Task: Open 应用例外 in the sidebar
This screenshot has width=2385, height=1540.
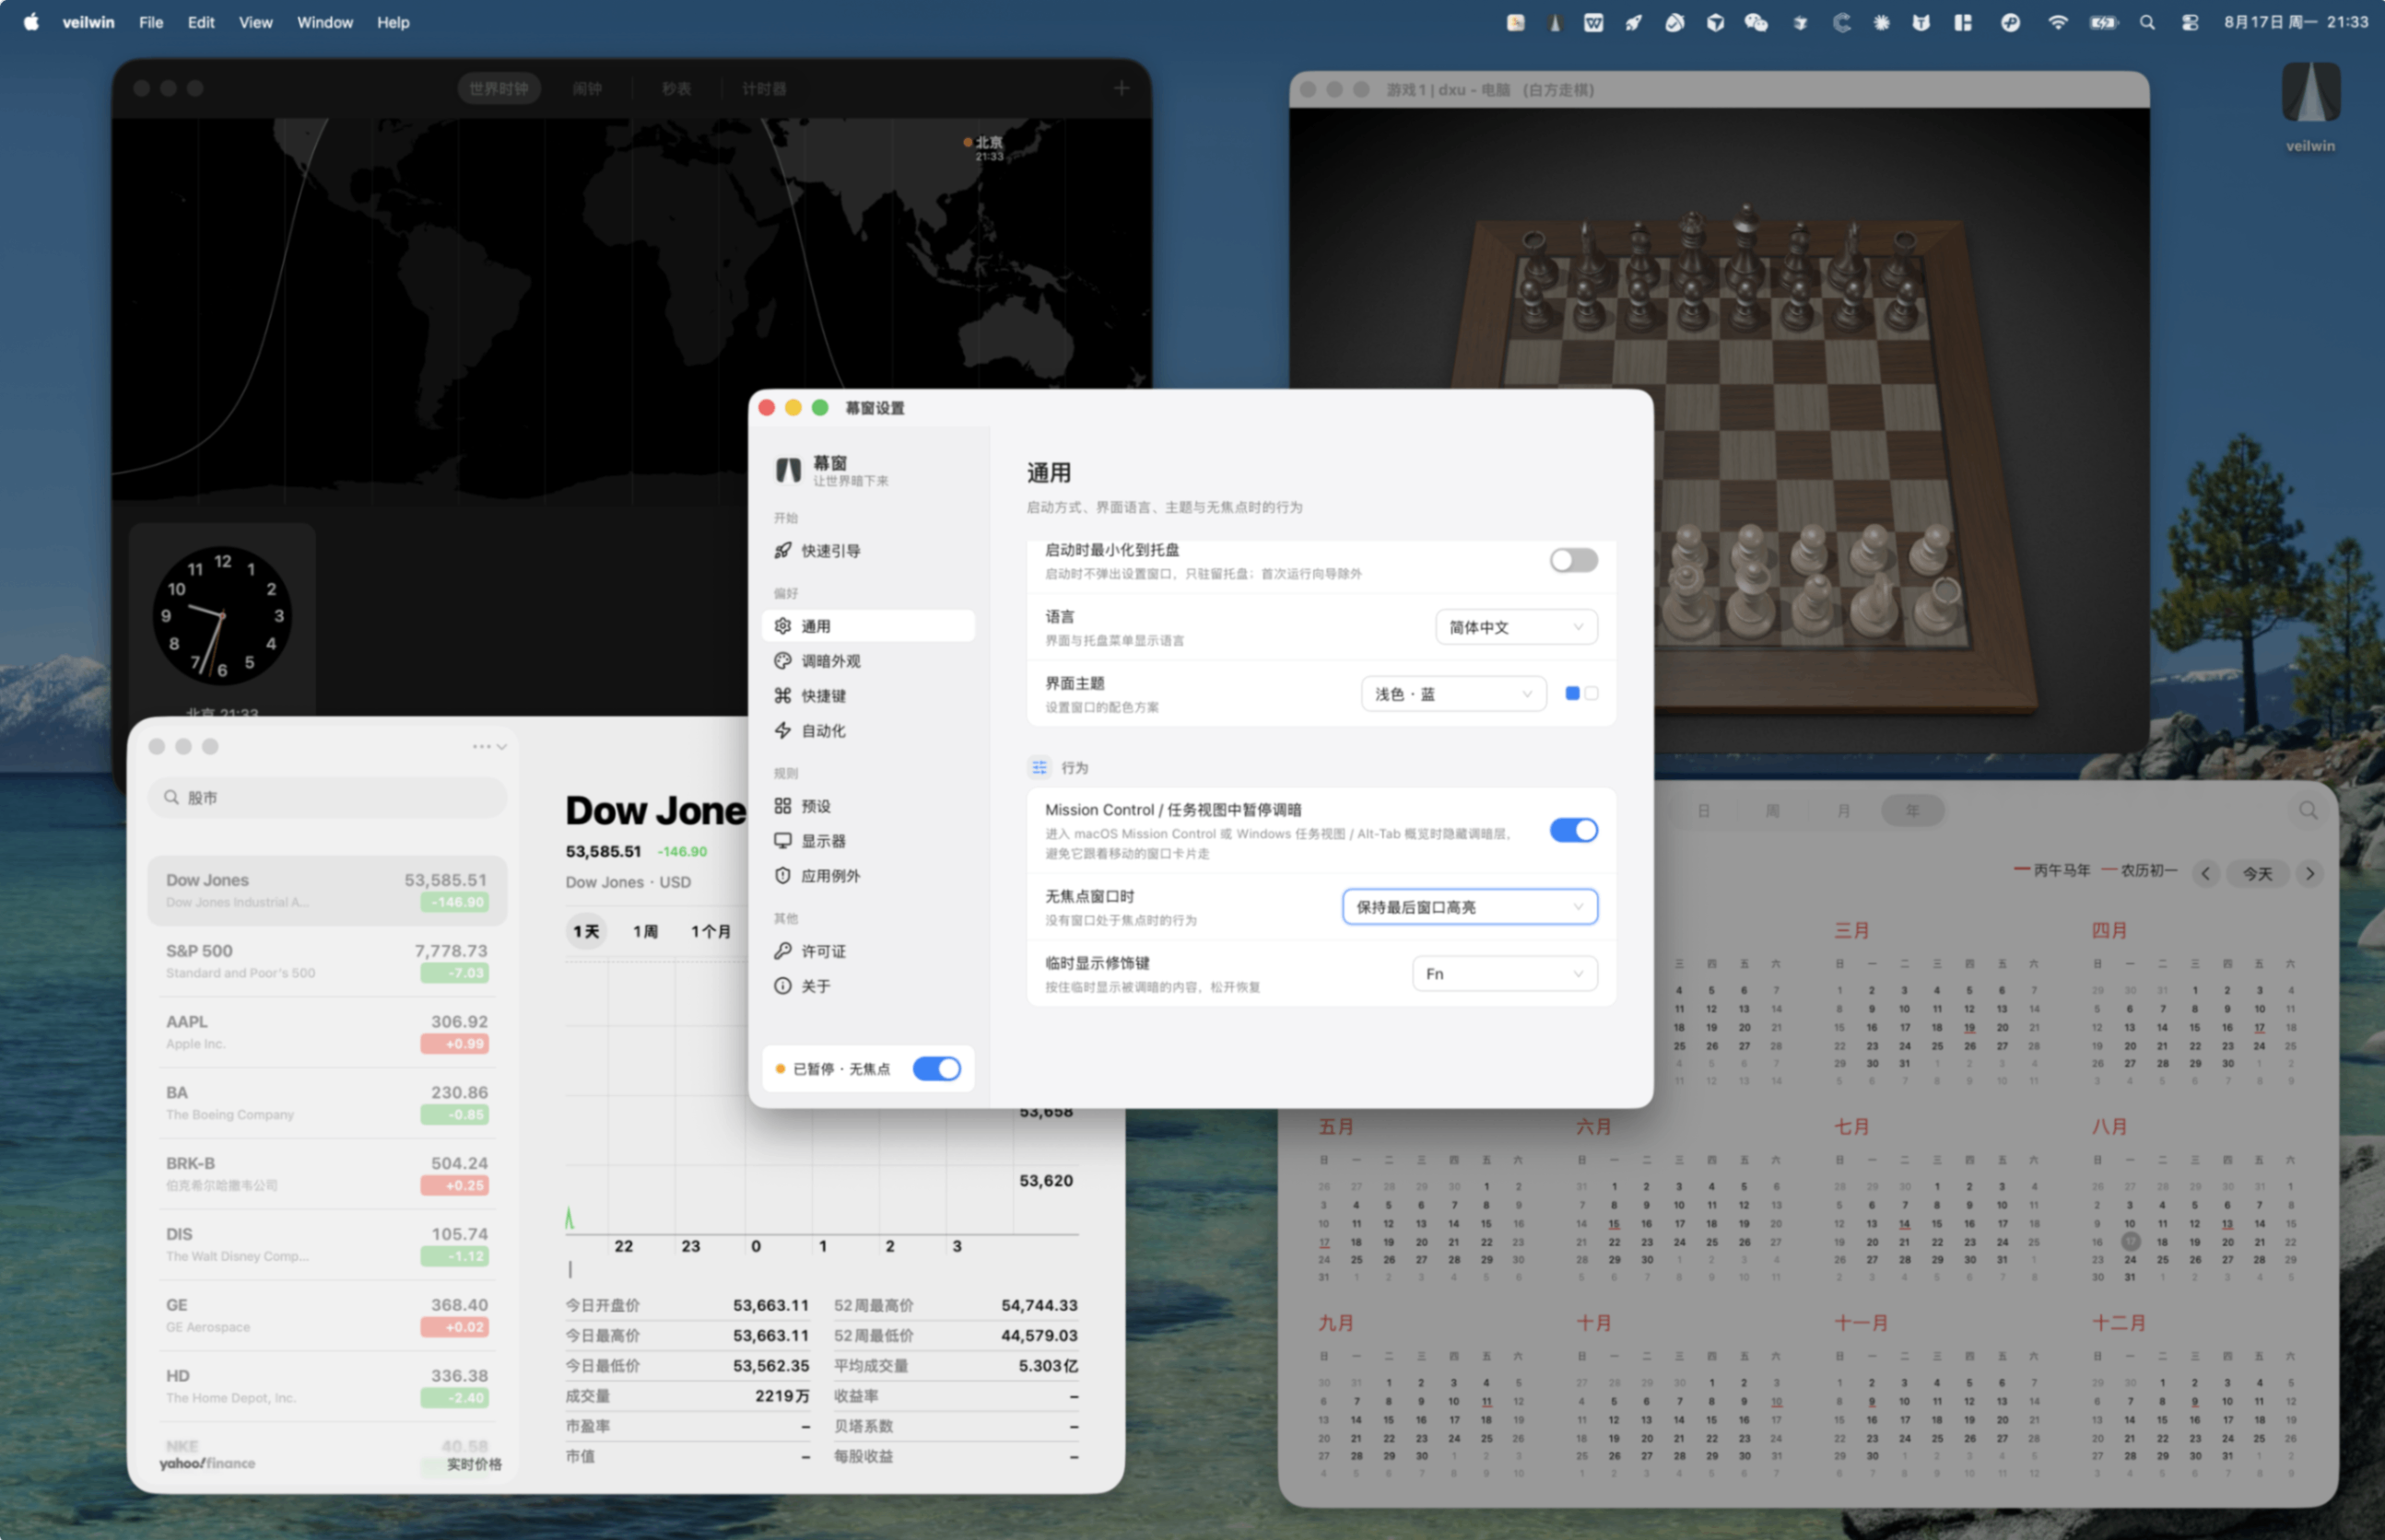Action: pyautogui.click(x=867, y=876)
